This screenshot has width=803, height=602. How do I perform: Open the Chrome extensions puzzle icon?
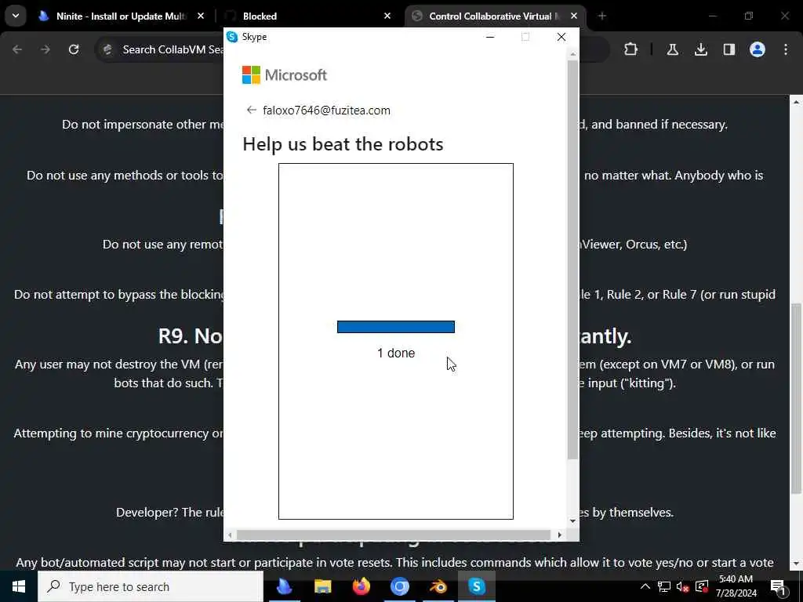(631, 49)
